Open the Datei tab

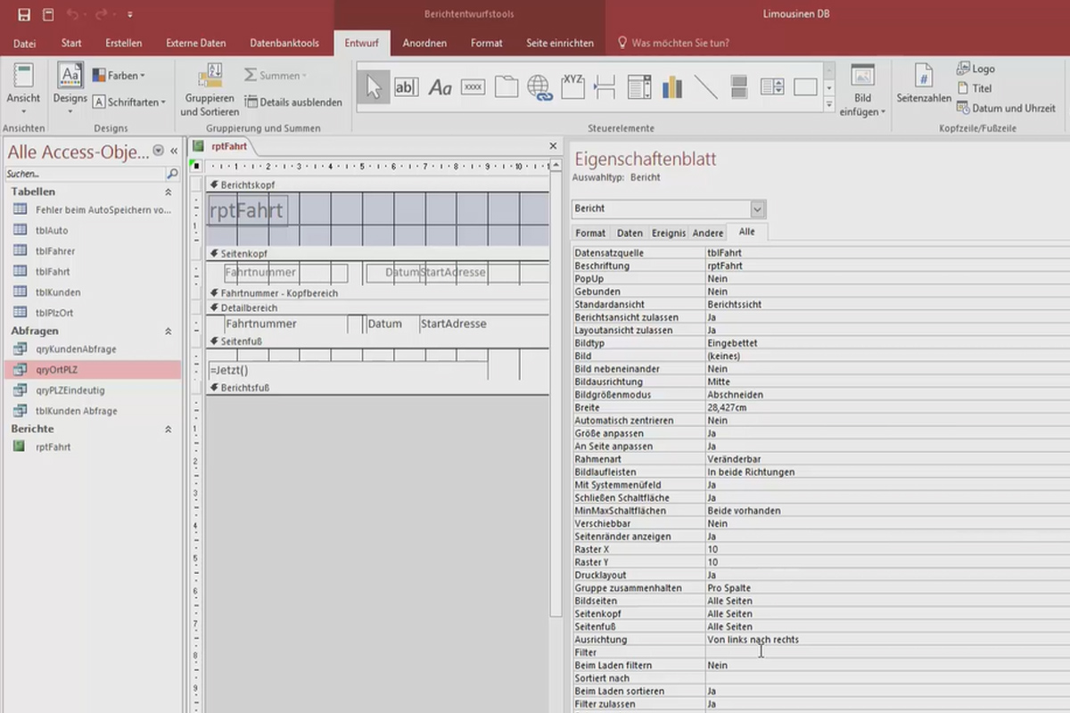tap(25, 43)
